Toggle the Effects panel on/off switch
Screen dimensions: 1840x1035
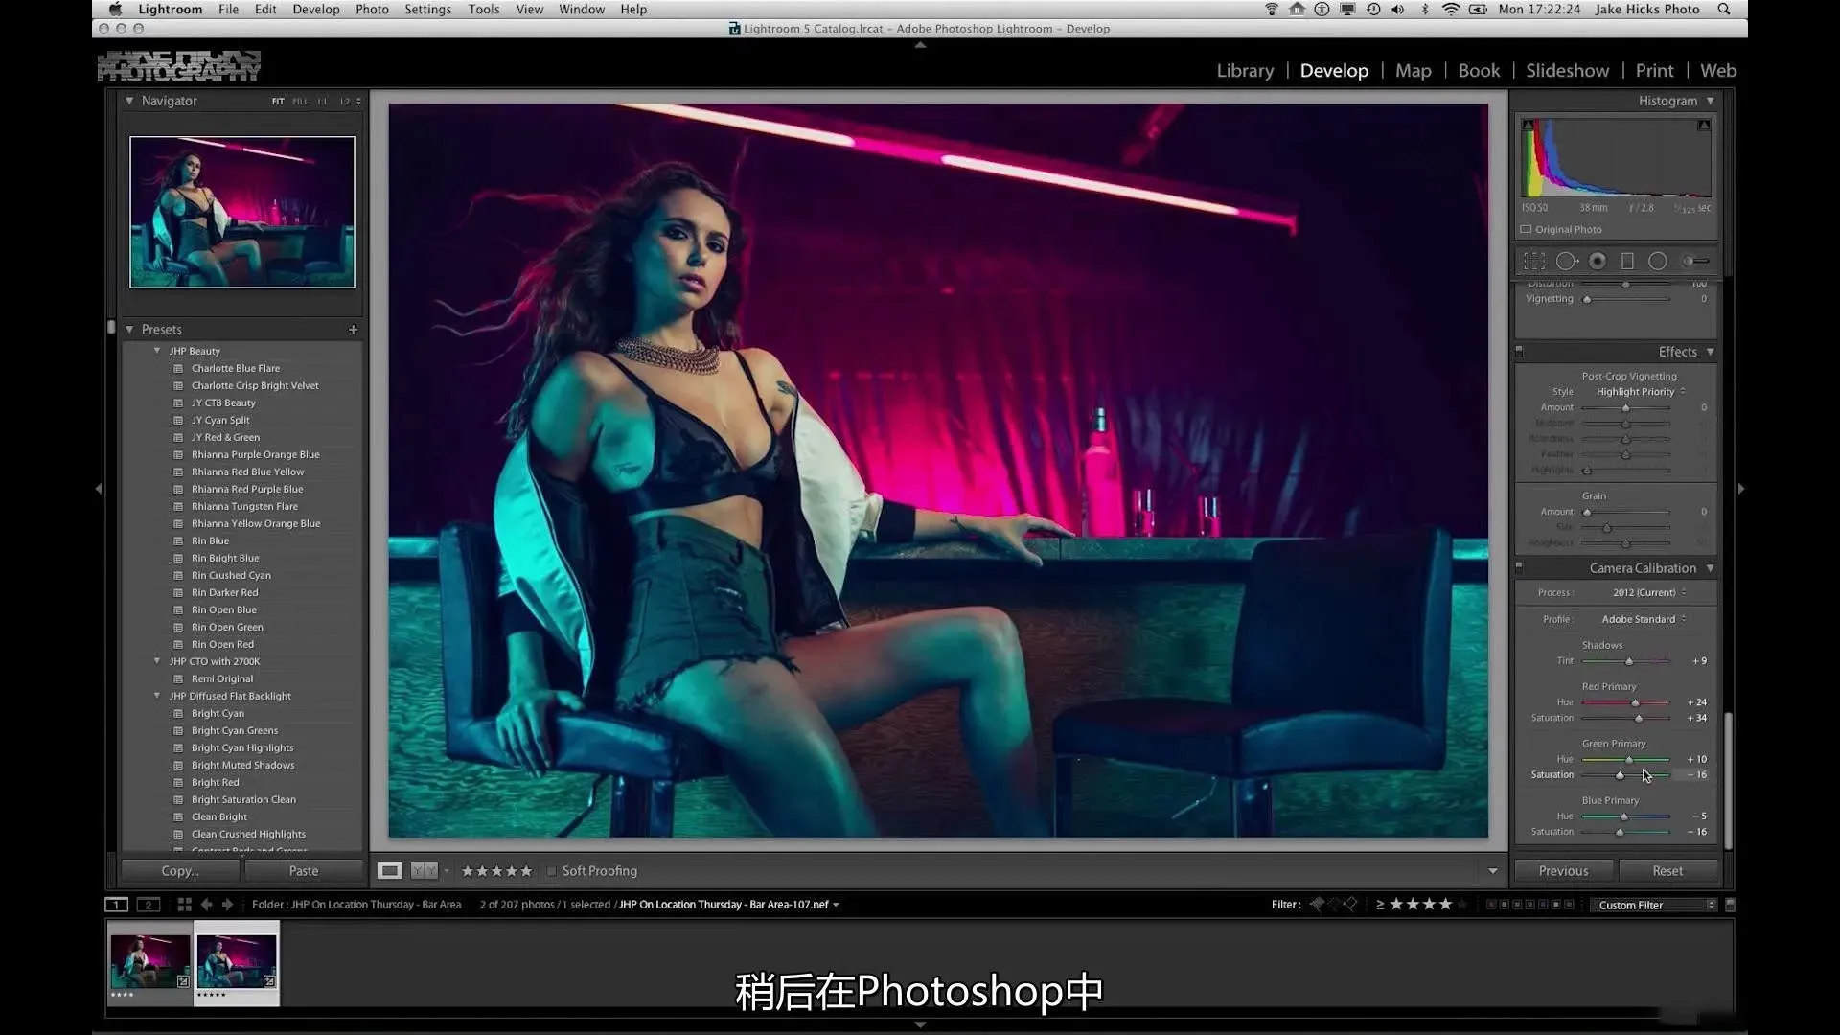point(1519,352)
